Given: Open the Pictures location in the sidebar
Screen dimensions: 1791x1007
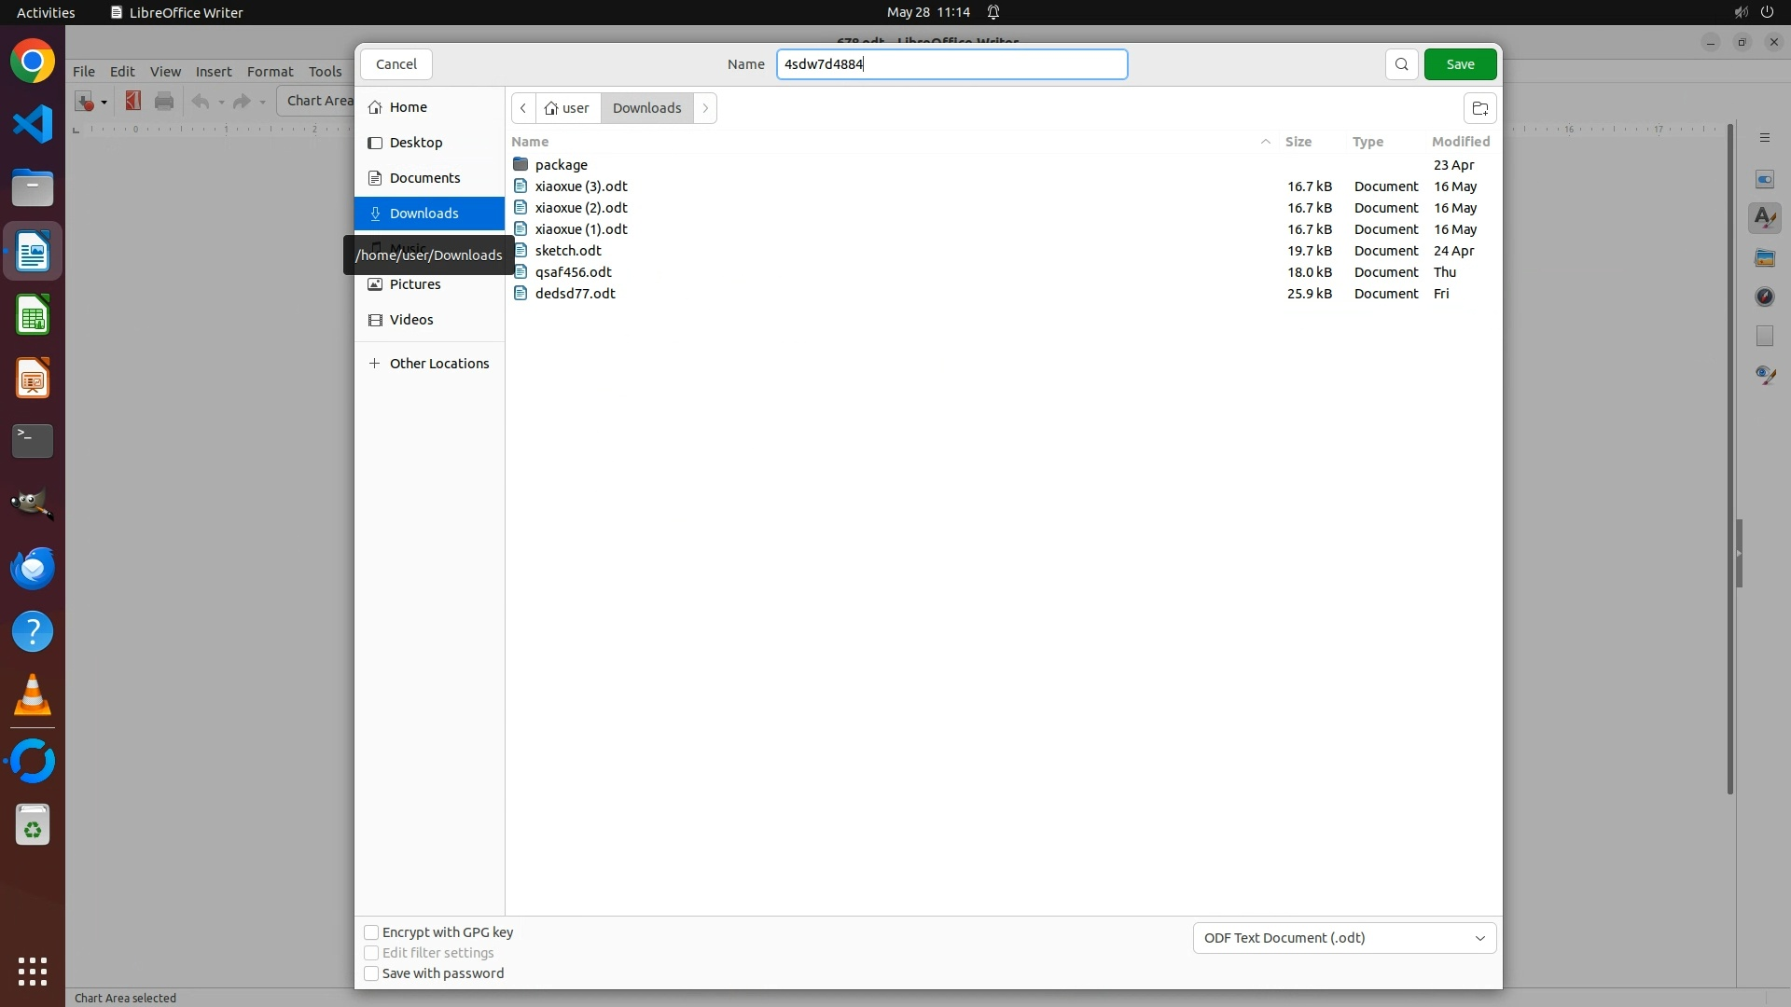Looking at the screenshot, I should pos(415,284).
